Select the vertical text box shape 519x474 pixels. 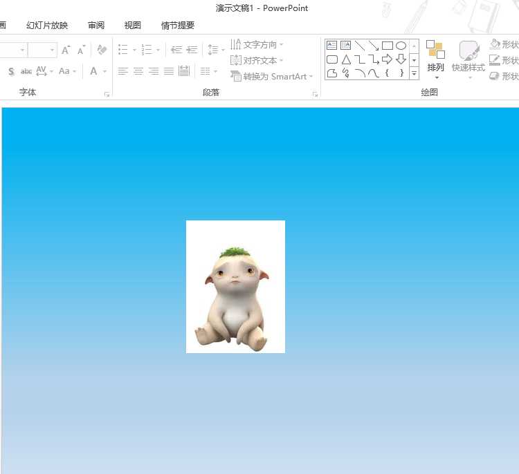click(x=345, y=46)
